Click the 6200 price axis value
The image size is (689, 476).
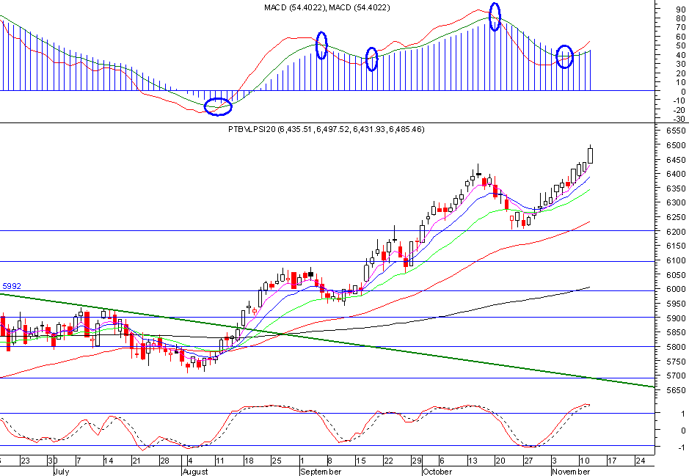pos(676,232)
